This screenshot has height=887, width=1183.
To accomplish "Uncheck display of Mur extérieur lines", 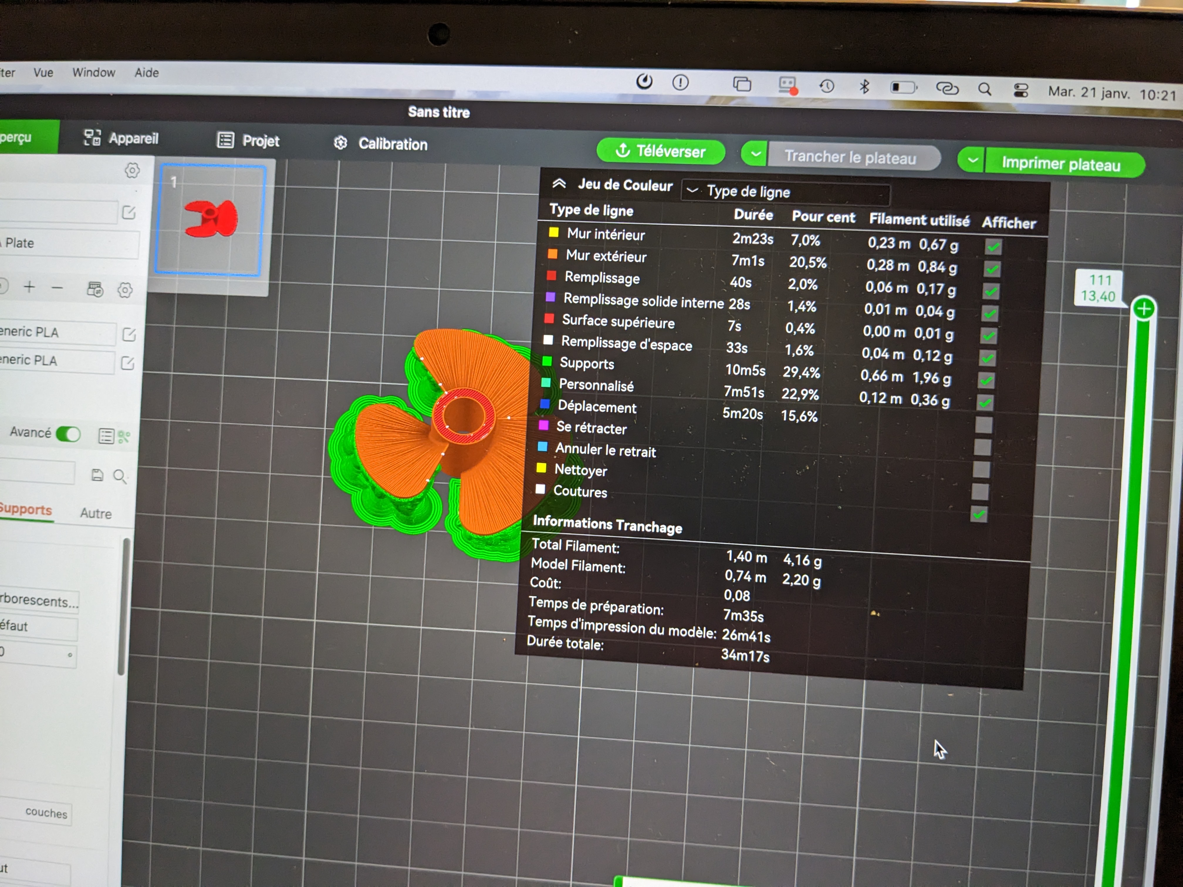I will click(x=993, y=269).
